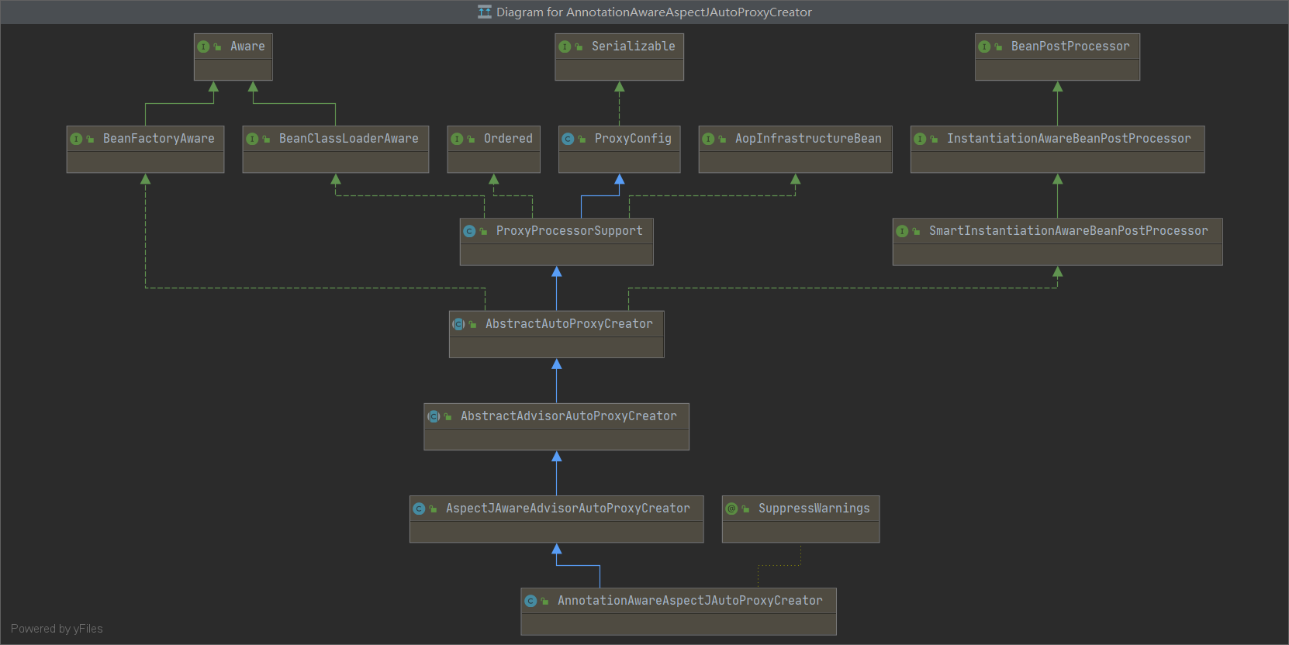
Task: Select the BeanFactoryAware node label
Action: (159, 139)
